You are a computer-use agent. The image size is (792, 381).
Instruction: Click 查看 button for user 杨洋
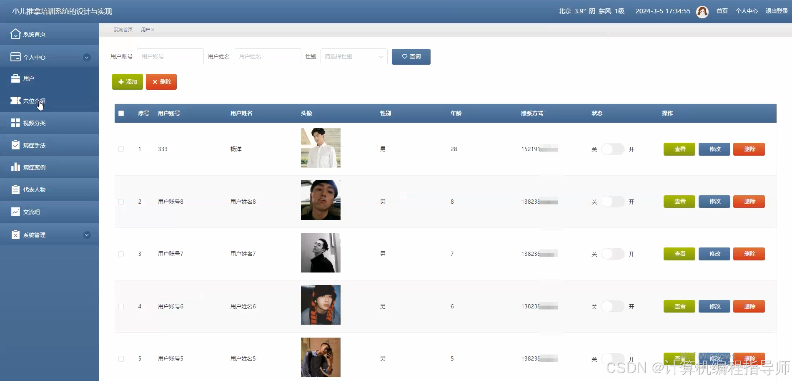click(679, 149)
